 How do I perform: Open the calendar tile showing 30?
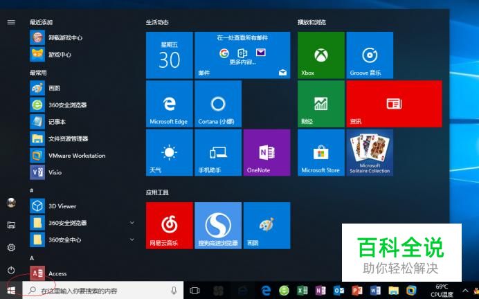pyautogui.click(x=169, y=55)
